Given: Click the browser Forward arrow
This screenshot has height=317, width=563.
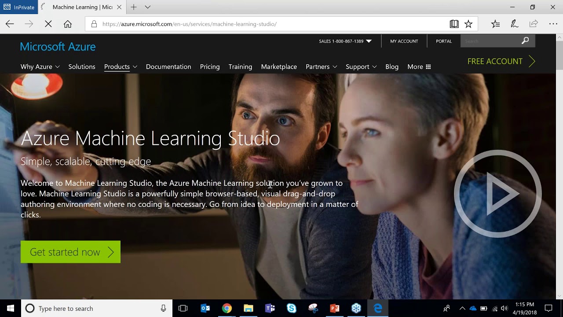Looking at the screenshot, I should [x=29, y=24].
